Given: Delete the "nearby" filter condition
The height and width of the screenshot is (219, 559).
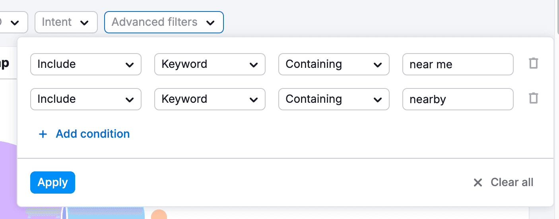Looking at the screenshot, I should tap(533, 98).
